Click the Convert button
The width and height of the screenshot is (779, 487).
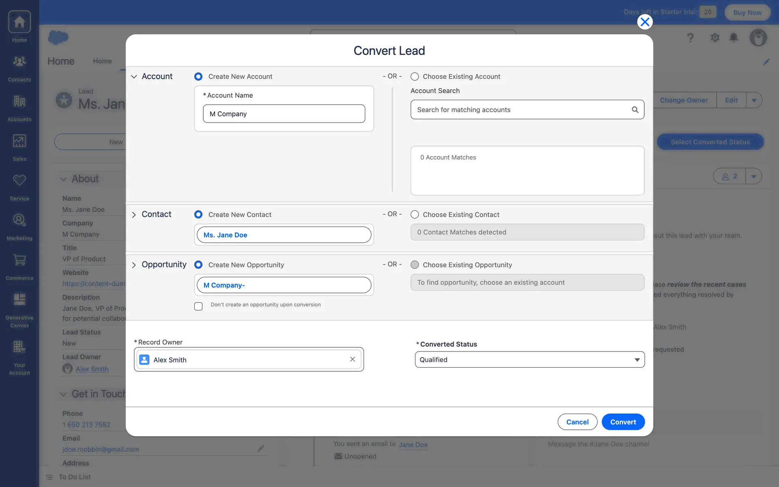(623, 422)
